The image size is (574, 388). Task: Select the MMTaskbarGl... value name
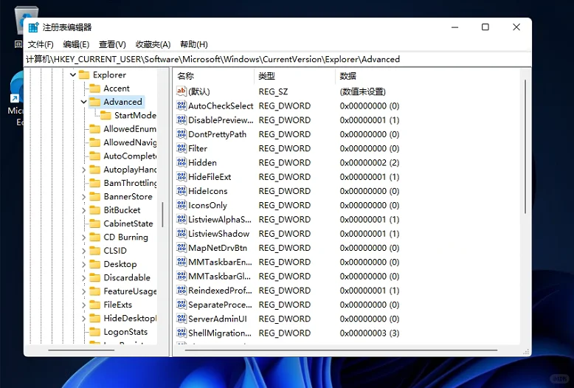[x=219, y=277]
